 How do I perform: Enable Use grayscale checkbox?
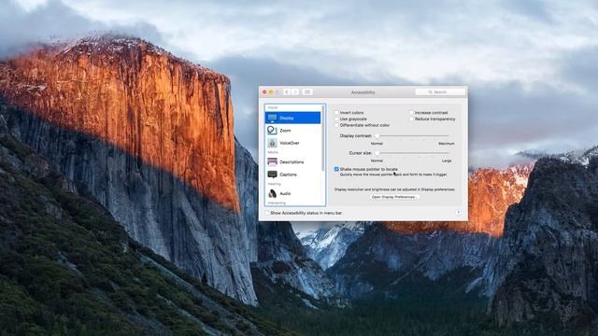pyautogui.click(x=336, y=119)
